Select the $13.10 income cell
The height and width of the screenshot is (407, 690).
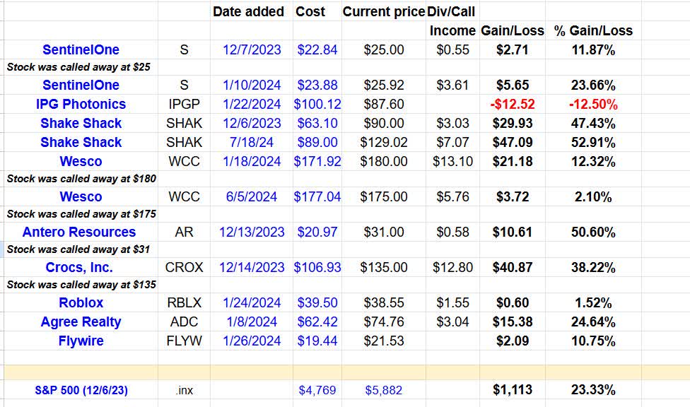click(x=452, y=161)
